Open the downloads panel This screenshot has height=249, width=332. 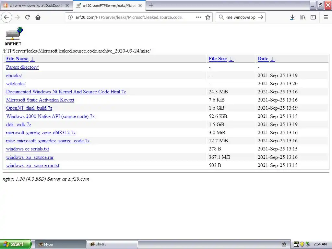point(292,17)
